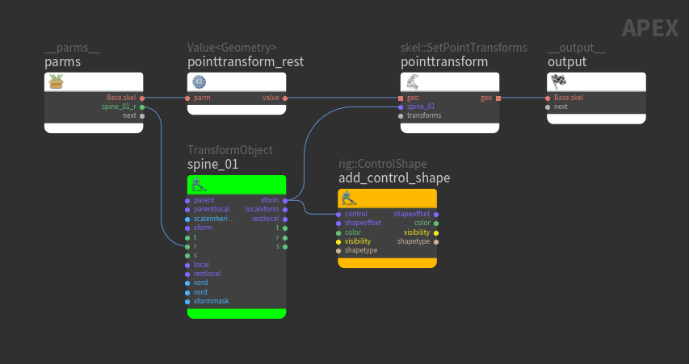This screenshot has height=364, width=689.
Task: Click the pointtransform node skeleton icon
Action: tap(412, 82)
